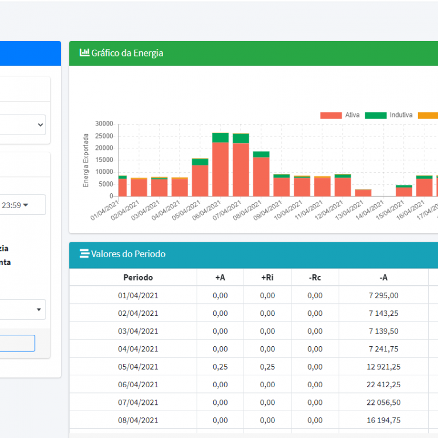
Task: Click the -Rc column header
Action: (x=315, y=278)
